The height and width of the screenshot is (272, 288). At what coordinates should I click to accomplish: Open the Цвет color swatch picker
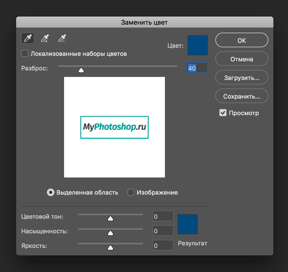click(x=197, y=45)
